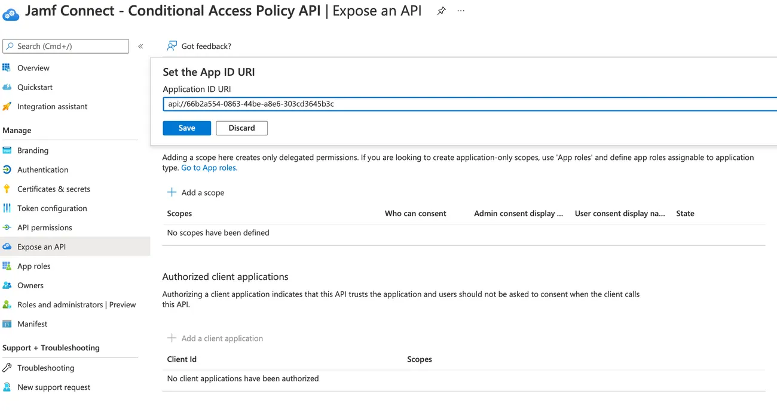Click the plus icon beside Add a client application

coord(172,338)
